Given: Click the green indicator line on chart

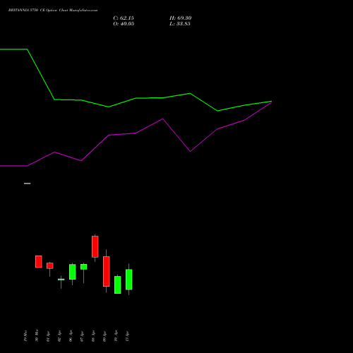Looking at the screenshot, I should [136, 98].
